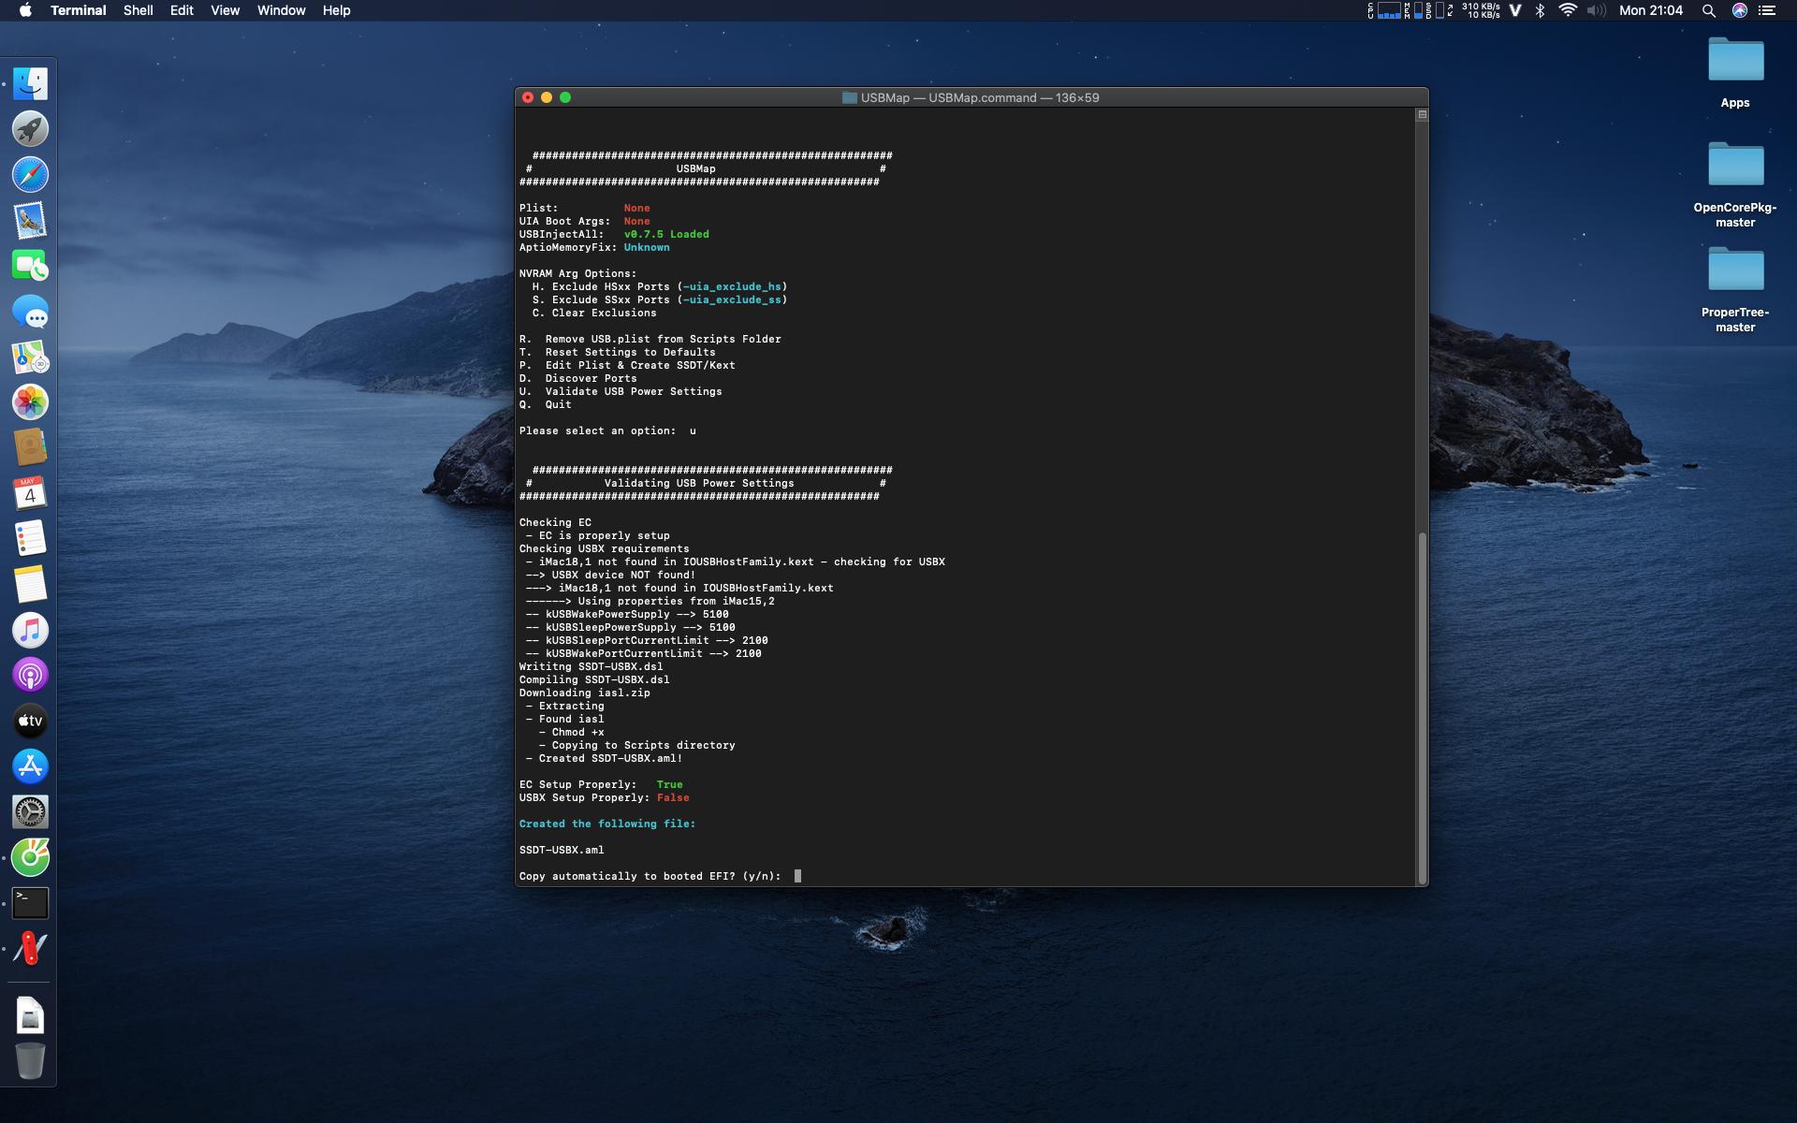
Task: Open the Calendar app in the Dock
Action: tap(30, 493)
